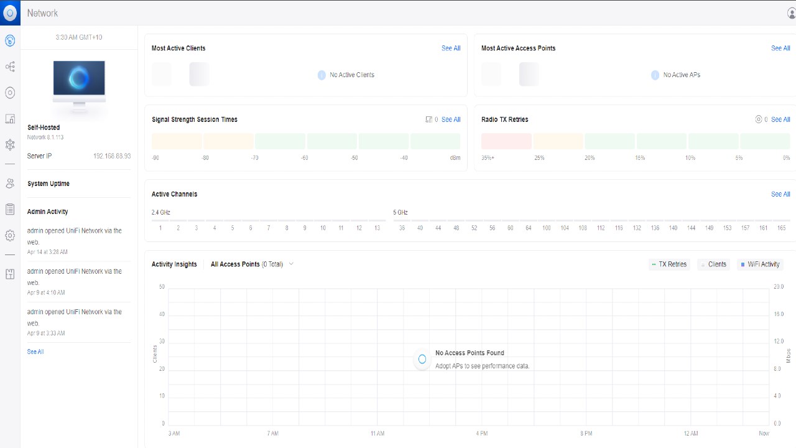796x448 pixels.
Task: Click Network 8.1.113 version text
Action: pos(45,137)
